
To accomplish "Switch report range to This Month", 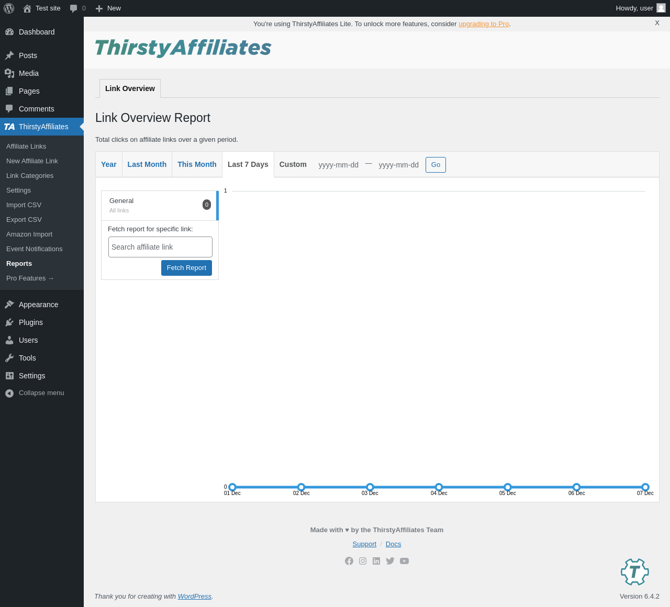I will [197, 164].
